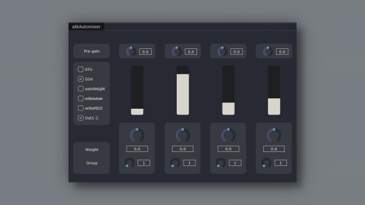The image size is (365, 205).
Task: Toggle the writeAutom checkbox
Action: point(80,98)
